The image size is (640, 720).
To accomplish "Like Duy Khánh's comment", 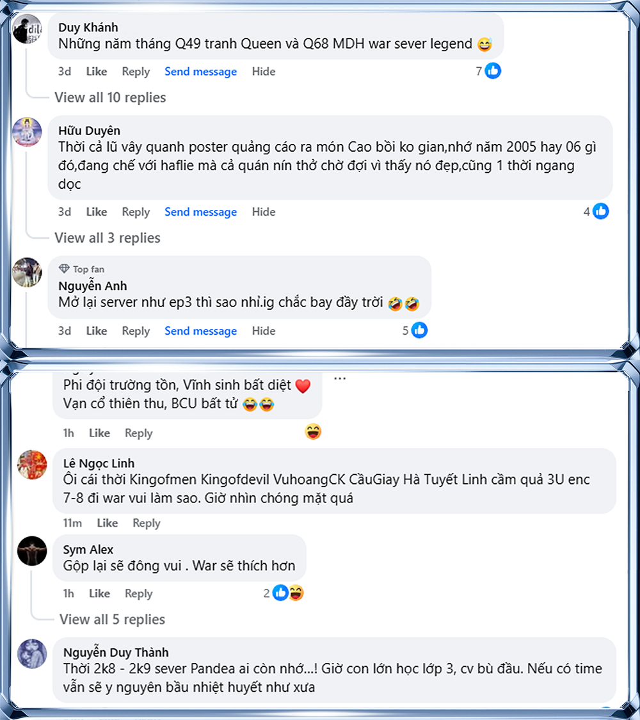I will pos(97,72).
